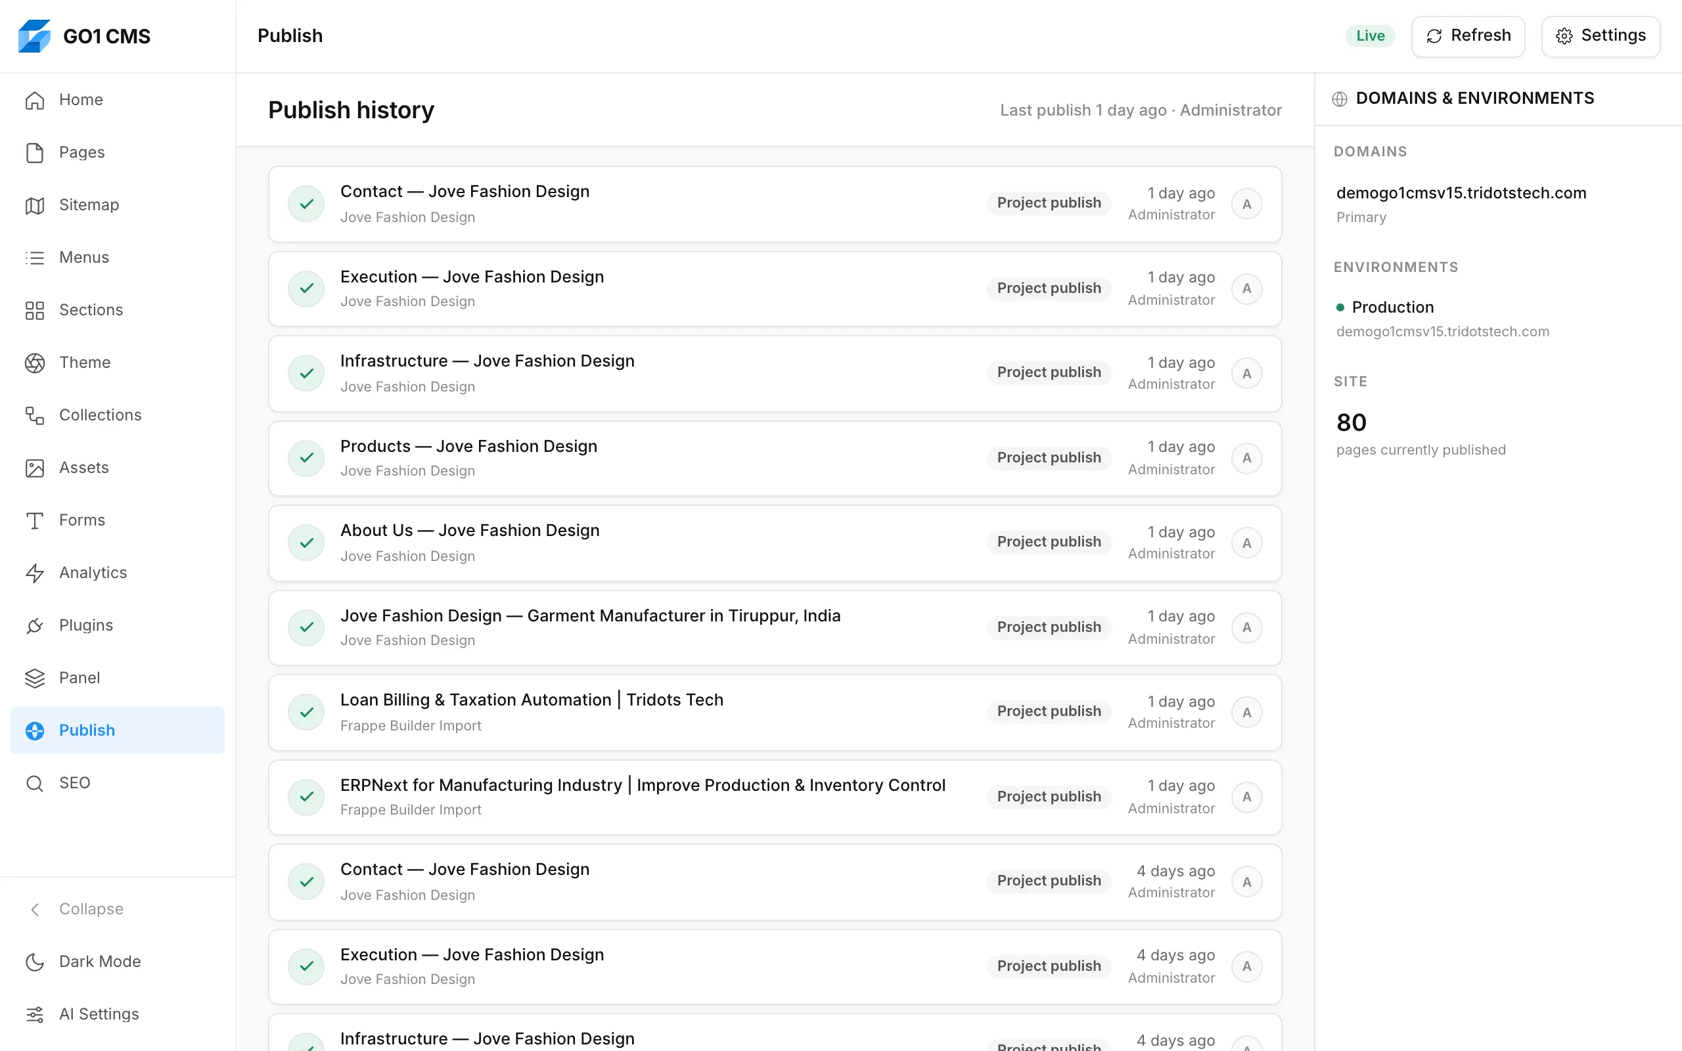Click Project publish tag on Products row

[1049, 458]
